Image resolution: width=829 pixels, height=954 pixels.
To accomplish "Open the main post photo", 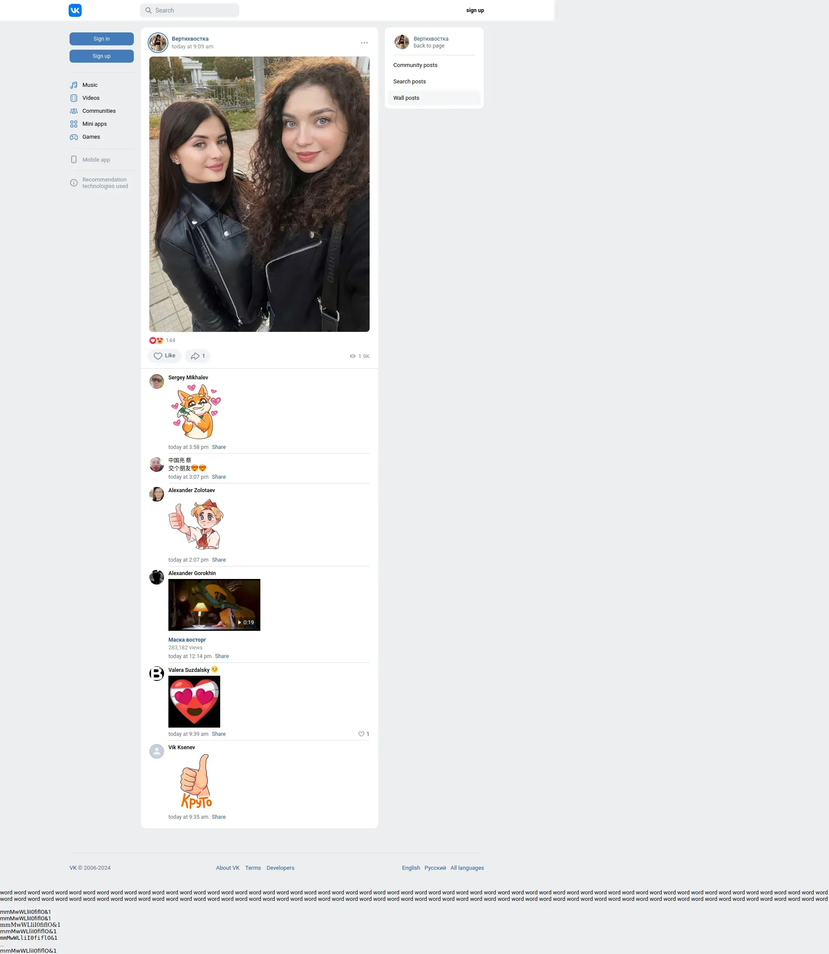I will point(259,194).
